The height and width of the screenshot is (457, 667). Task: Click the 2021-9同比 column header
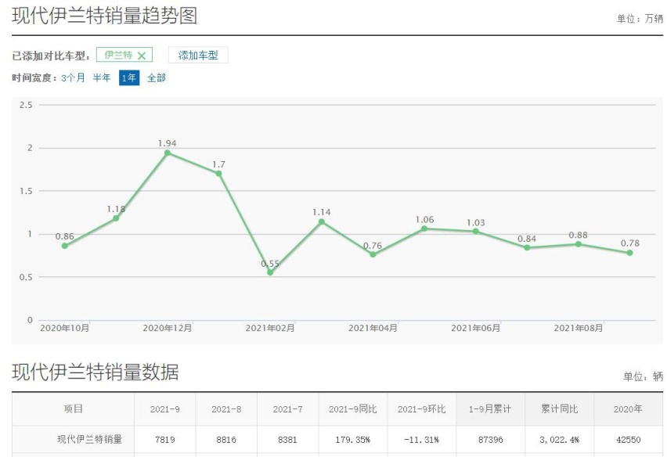(352, 409)
